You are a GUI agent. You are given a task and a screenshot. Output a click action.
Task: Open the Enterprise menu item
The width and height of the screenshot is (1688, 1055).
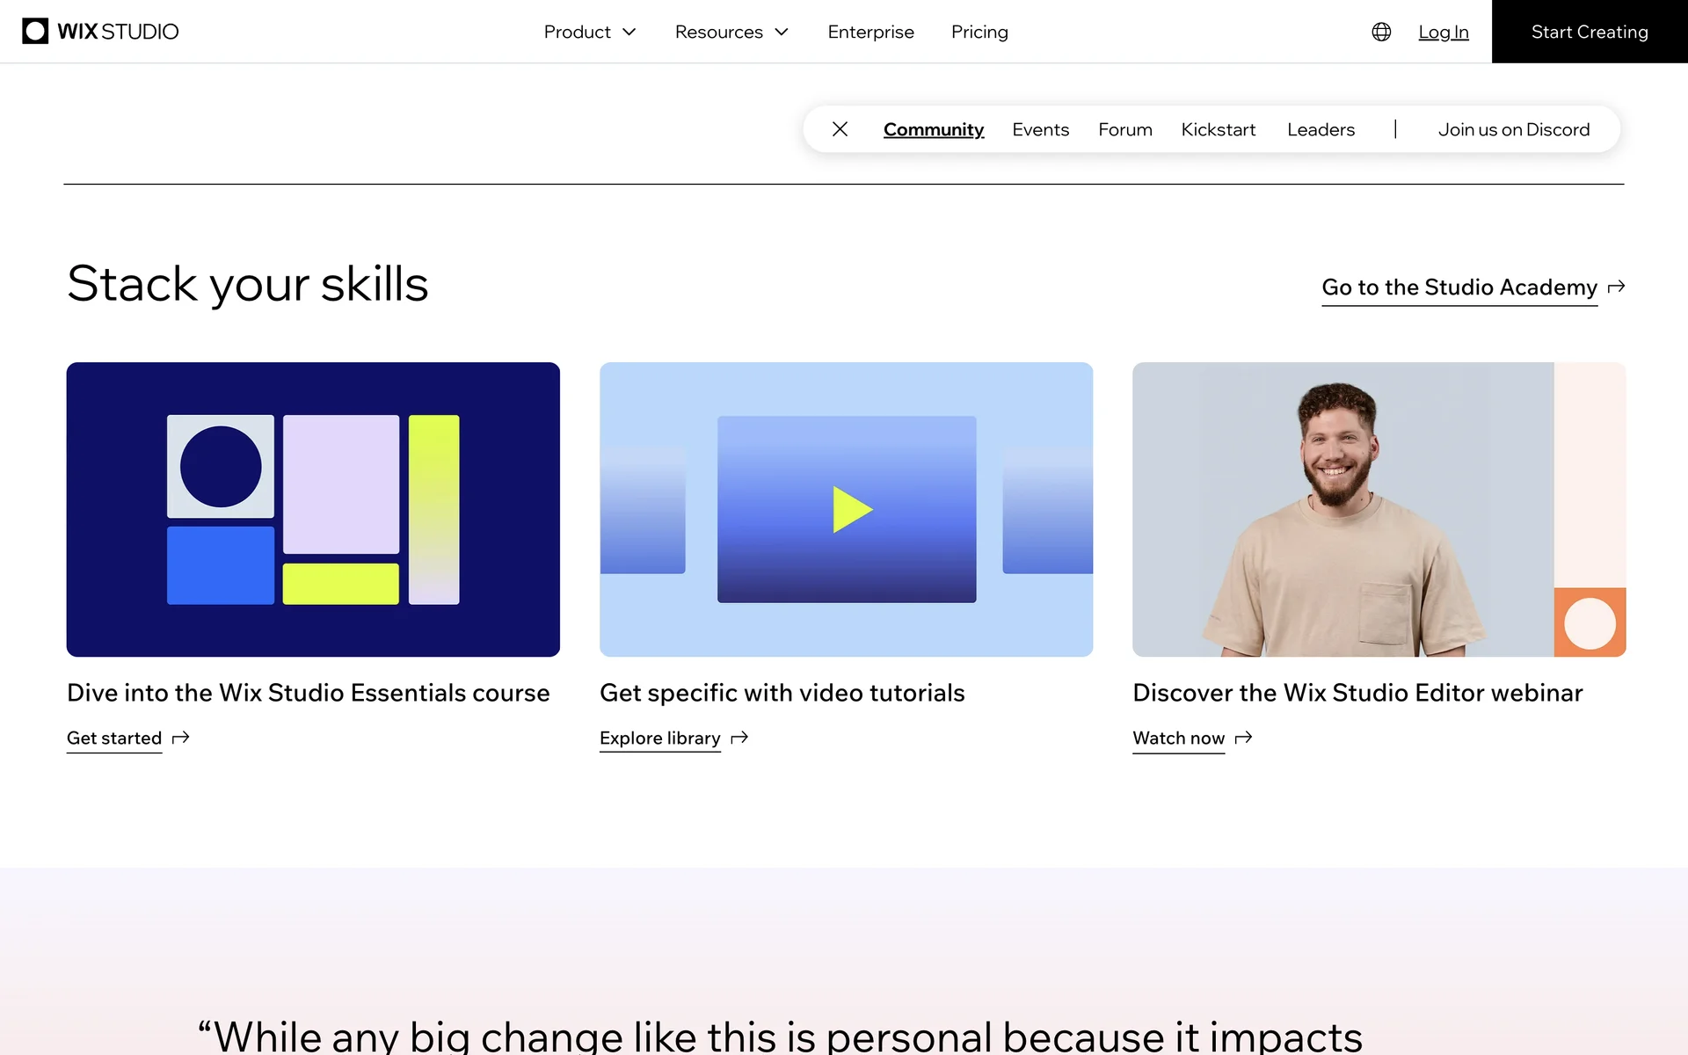(870, 32)
